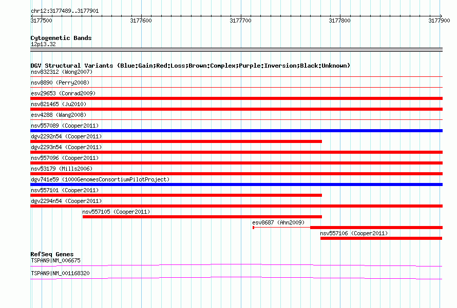Screen dimensions: 457x308
Task: Open the TSPAN9|NM_001168320 gene label
Action: click(x=60, y=273)
